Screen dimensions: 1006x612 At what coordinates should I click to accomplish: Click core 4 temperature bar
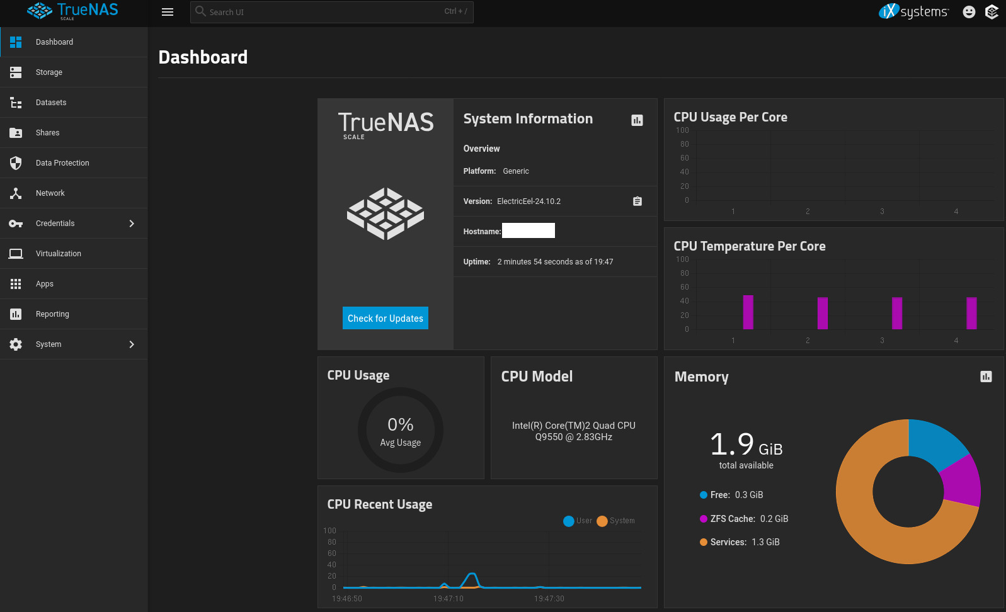(x=972, y=313)
